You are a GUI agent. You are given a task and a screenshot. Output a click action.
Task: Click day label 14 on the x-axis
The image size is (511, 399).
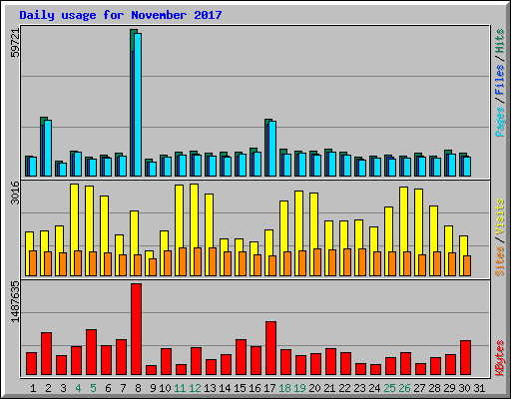click(x=225, y=388)
